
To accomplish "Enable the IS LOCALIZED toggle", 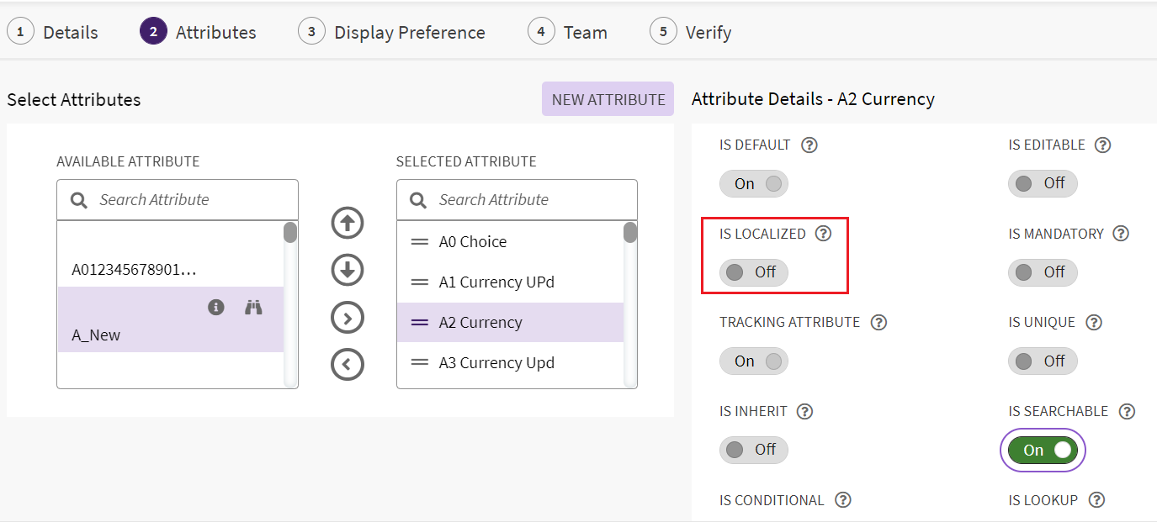I will coord(753,272).
